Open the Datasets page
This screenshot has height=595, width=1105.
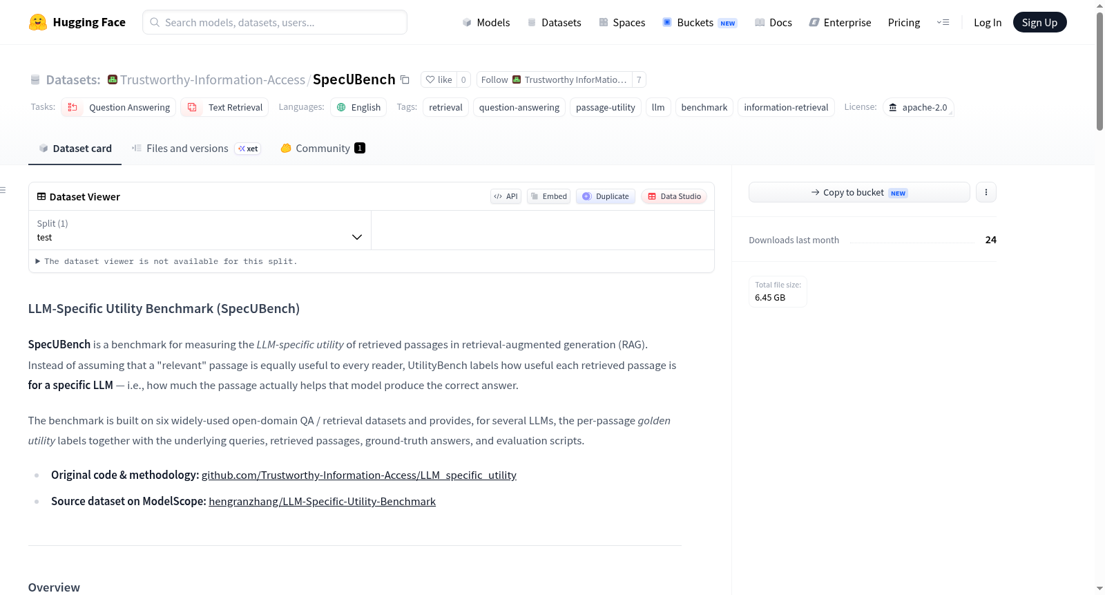tap(554, 22)
